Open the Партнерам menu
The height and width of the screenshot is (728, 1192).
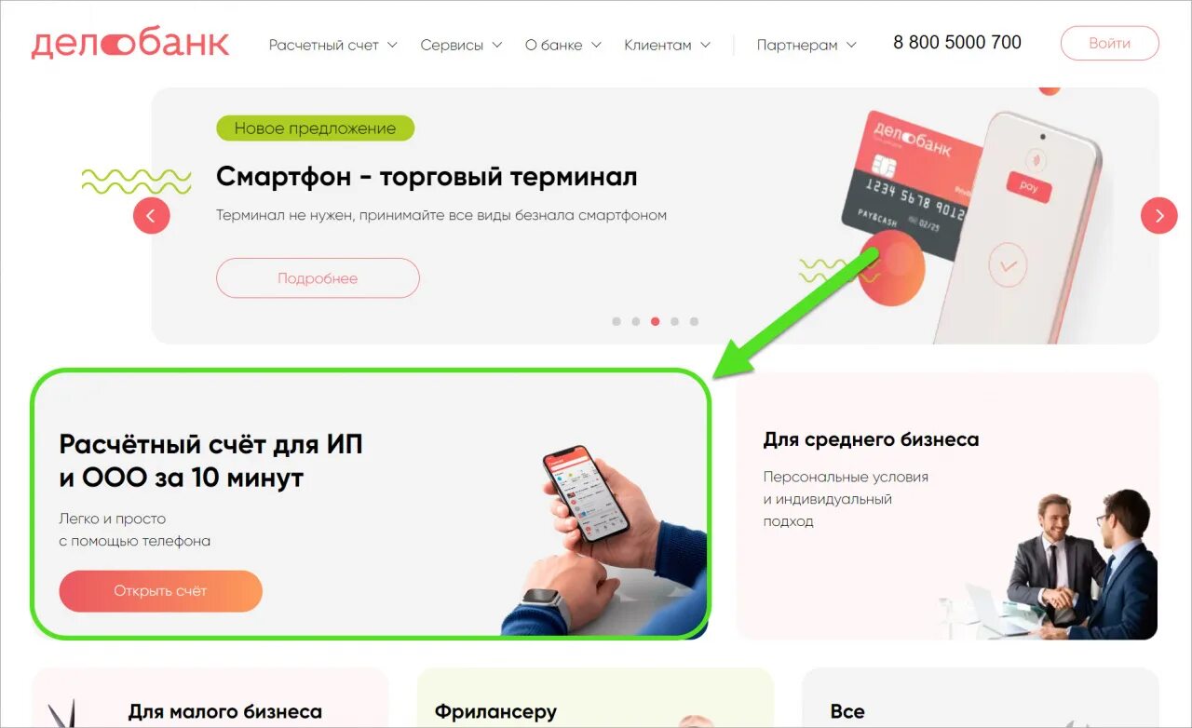pos(806,45)
